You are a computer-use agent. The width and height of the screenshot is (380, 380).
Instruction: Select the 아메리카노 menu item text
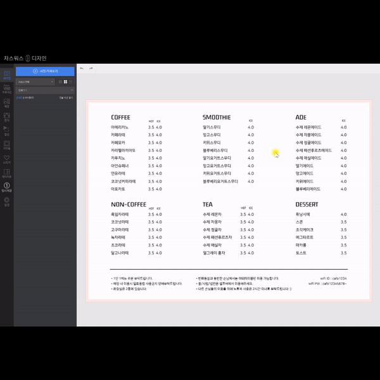(120, 127)
